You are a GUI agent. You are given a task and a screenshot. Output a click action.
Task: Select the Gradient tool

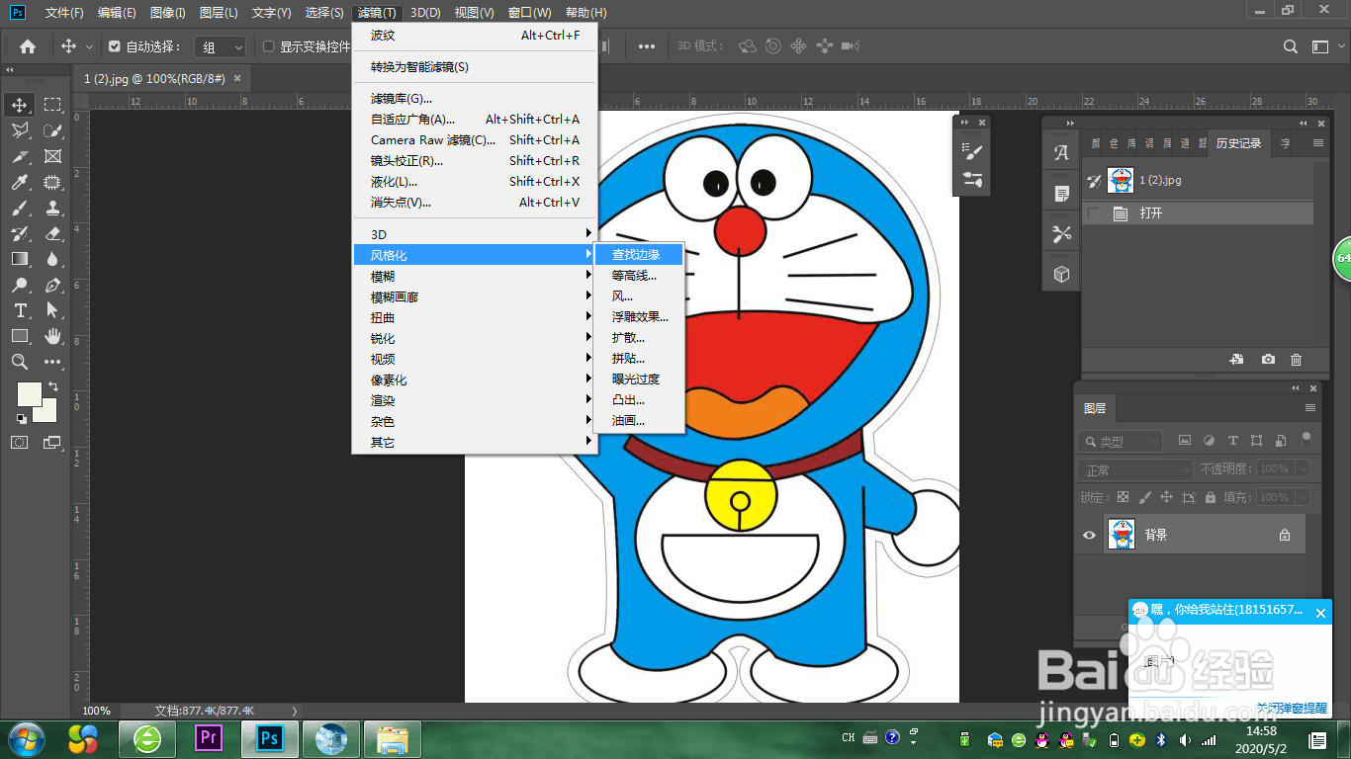point(20,259)
